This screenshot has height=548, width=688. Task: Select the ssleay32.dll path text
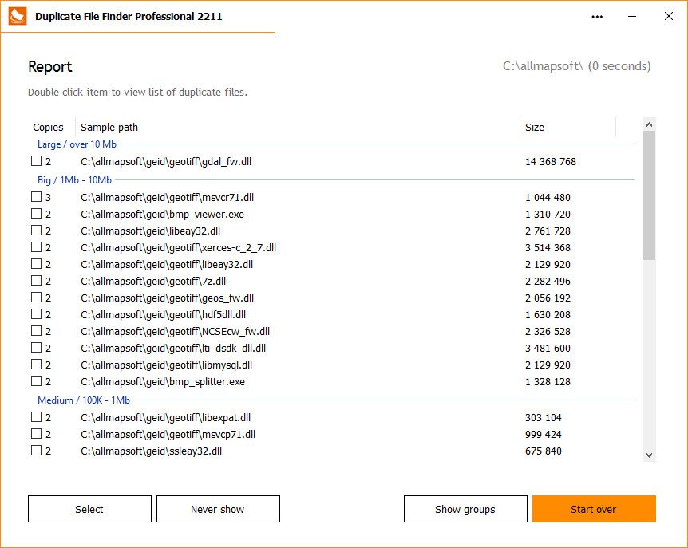click(x=152, y=451)
